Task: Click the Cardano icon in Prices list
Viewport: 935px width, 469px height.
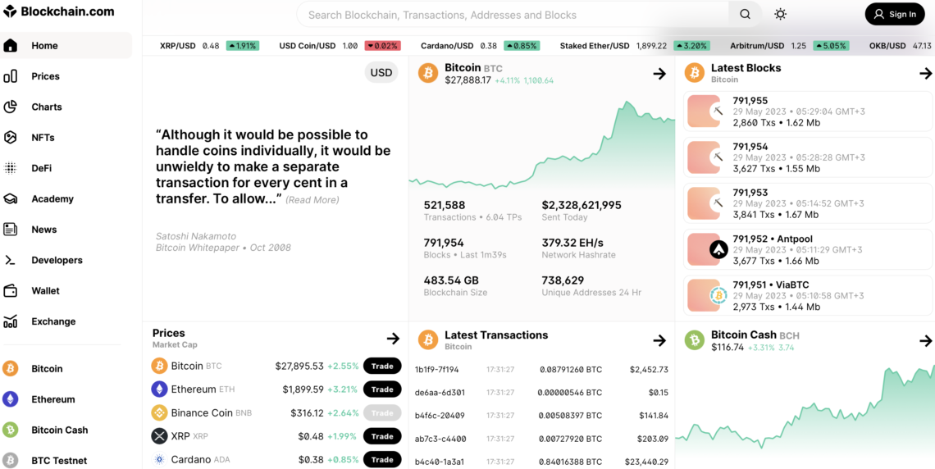Action: click(159, 459)
